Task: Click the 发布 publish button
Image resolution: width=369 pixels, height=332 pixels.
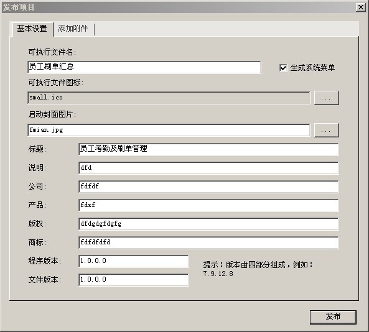Action: pos(333,316)
